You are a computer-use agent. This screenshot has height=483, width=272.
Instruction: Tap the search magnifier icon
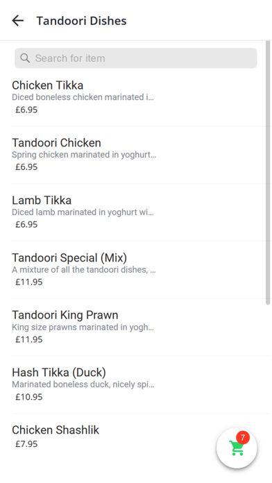pos(25,58)
